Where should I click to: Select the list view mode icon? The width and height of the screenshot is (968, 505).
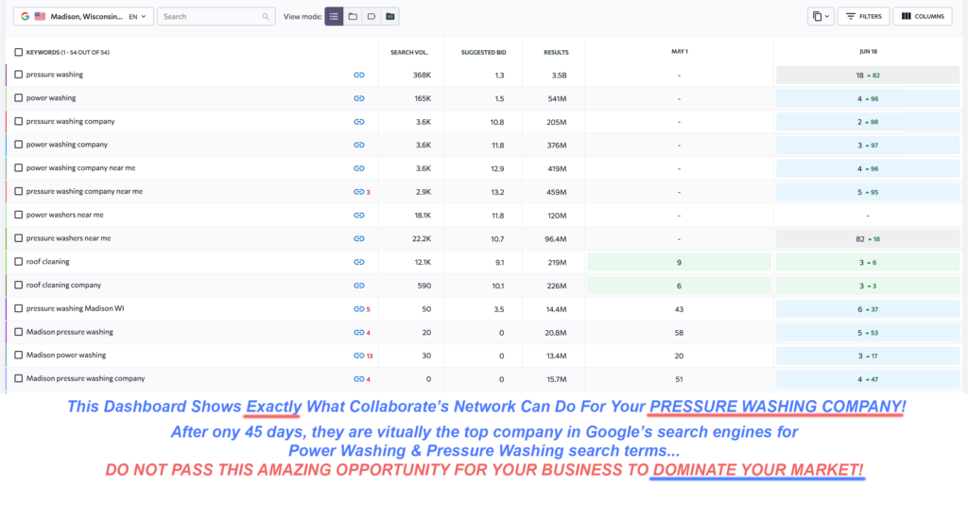coord(334,16)
